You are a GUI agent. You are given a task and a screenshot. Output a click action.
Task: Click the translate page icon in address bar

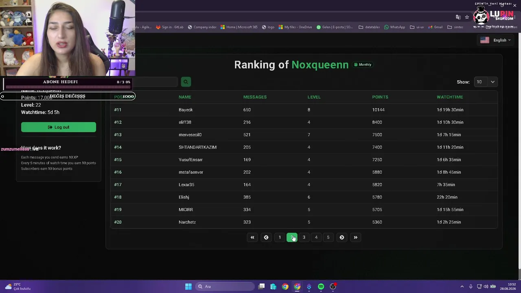[x=458, y=17]
